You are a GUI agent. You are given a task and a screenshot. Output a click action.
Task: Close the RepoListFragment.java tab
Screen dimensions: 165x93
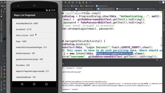click(94, 9)
